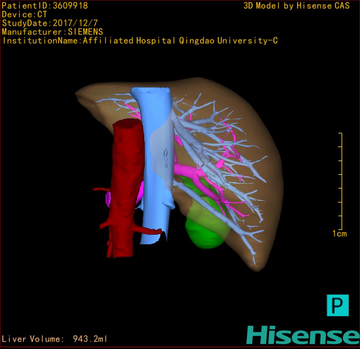Click the InstitutionName Affiliated Hospital Qingdao text
This screenshot has width=360, height=349.
click(140, 41)
